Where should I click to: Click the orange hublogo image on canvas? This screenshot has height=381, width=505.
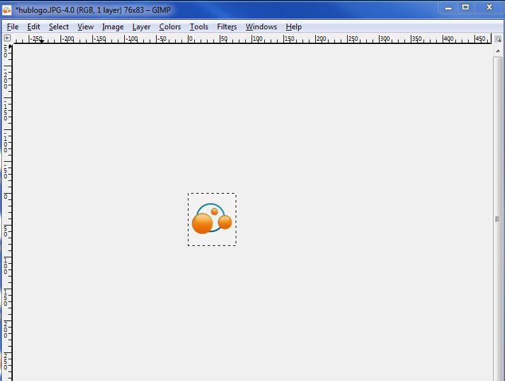[x=212, y=219]
